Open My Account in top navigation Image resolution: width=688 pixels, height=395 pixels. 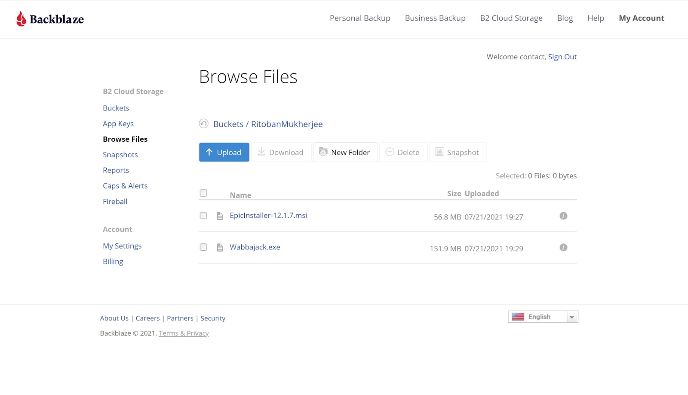pos(642,18)
